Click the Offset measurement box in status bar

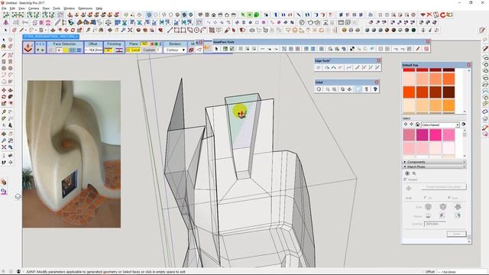461,272
